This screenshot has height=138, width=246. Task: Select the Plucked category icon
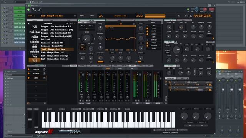pyautogui.click(x=35, y=36)
